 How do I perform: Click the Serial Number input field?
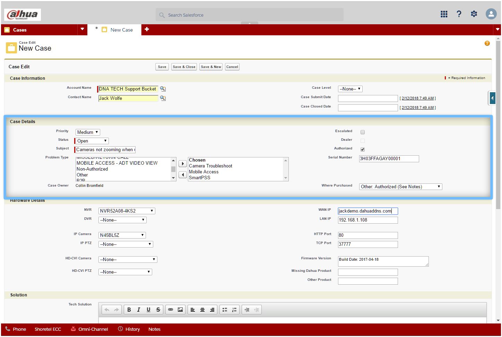tap(389, 159)
